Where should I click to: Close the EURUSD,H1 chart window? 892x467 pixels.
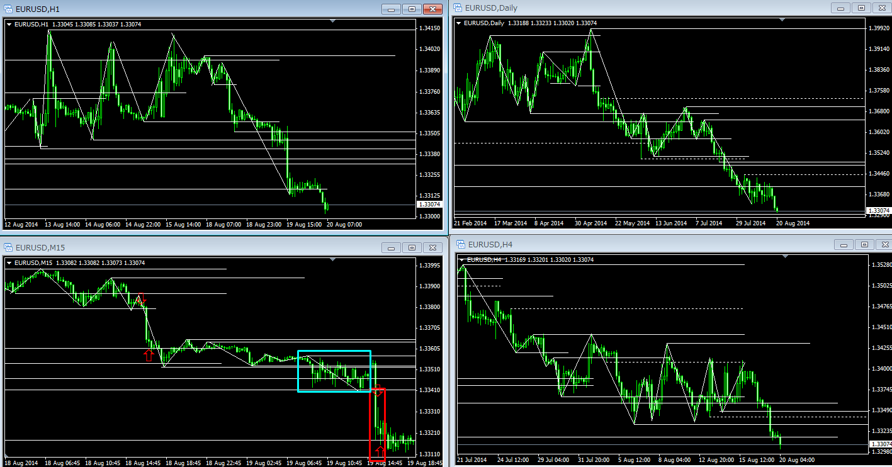pyautogui.click(x=432, y=9)
